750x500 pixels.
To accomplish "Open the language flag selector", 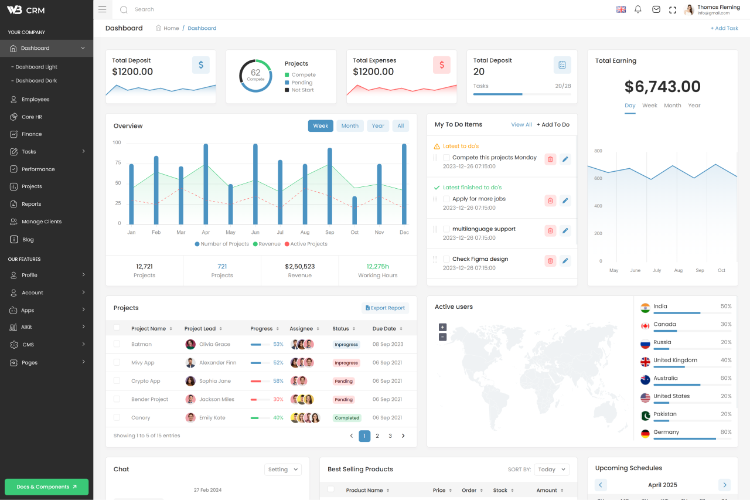I will click(621, 9).
